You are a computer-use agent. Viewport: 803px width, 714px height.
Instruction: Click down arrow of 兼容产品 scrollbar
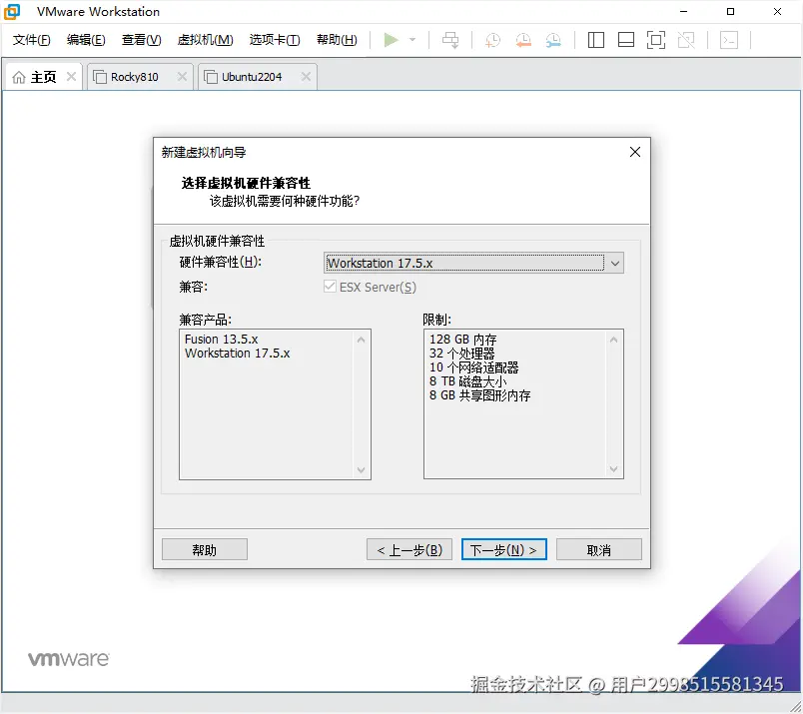[361, 469]
